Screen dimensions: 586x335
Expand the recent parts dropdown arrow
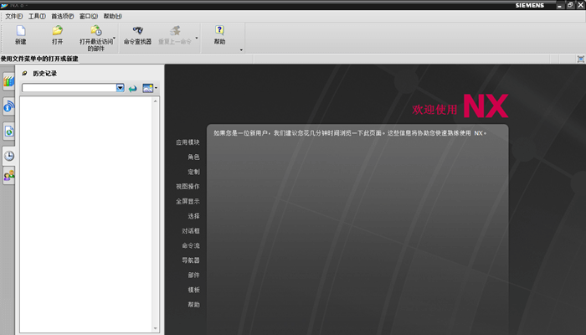coord(115,38)
